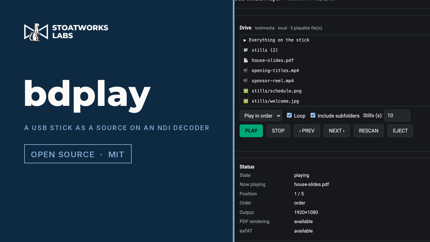Select house-slides.pdf in the drive list
This screenshot has height=242, width=430.
tap(335, 60)
